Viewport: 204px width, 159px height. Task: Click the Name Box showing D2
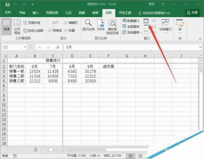coord(13,47)
